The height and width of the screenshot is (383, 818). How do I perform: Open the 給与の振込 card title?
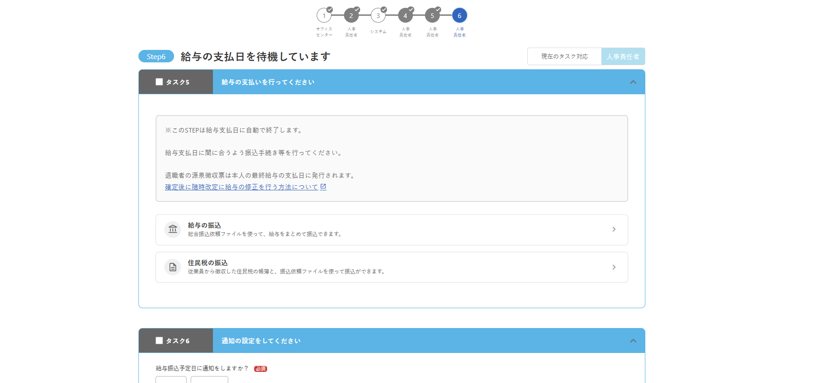coord(204,225)
